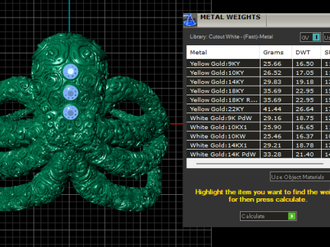Click Use Object Materials button
Image resolution: width=330 pixels, height=247 pixels.
(300, 177)
